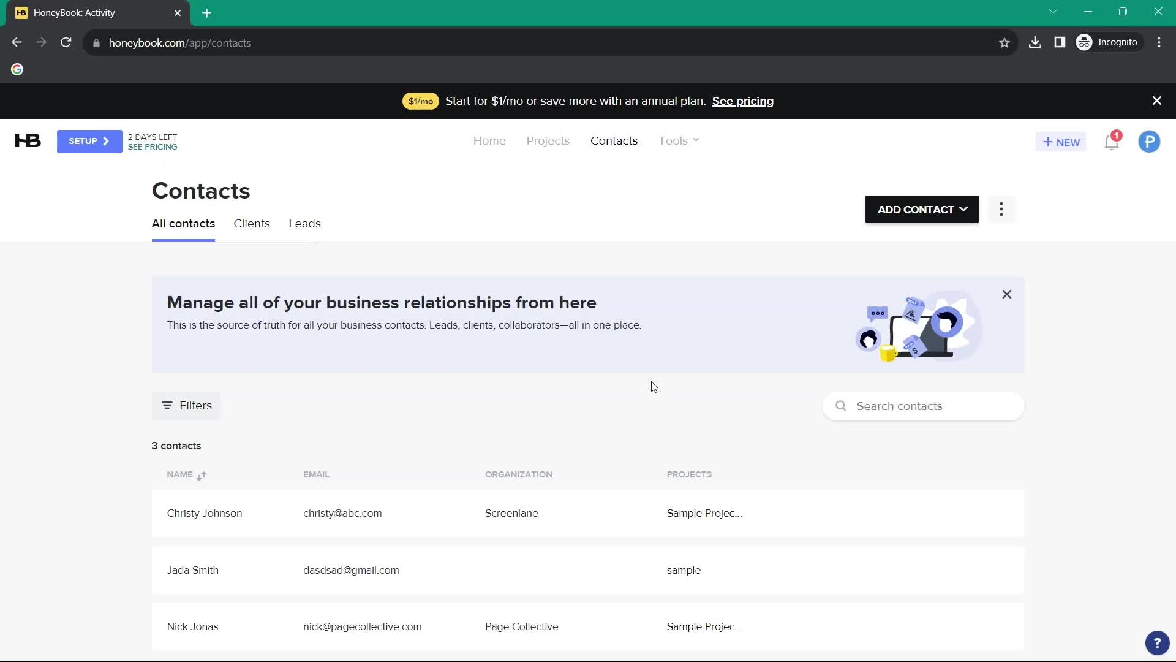1176x662 pixels.
Task: Select Christy Johnson contact row
Action: [x=588, y=512]
